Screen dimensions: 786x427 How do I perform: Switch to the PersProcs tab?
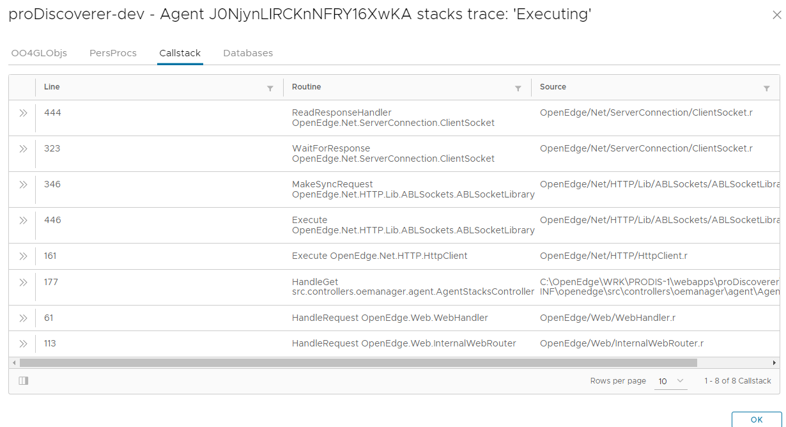click(113, 53)
